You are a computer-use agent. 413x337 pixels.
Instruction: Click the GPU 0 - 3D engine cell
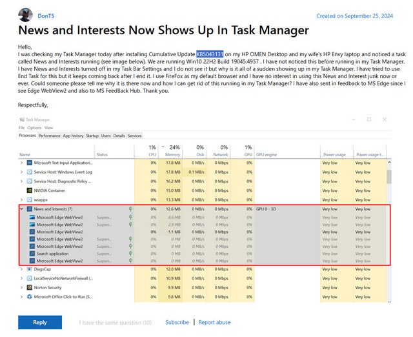click(266, 209)
